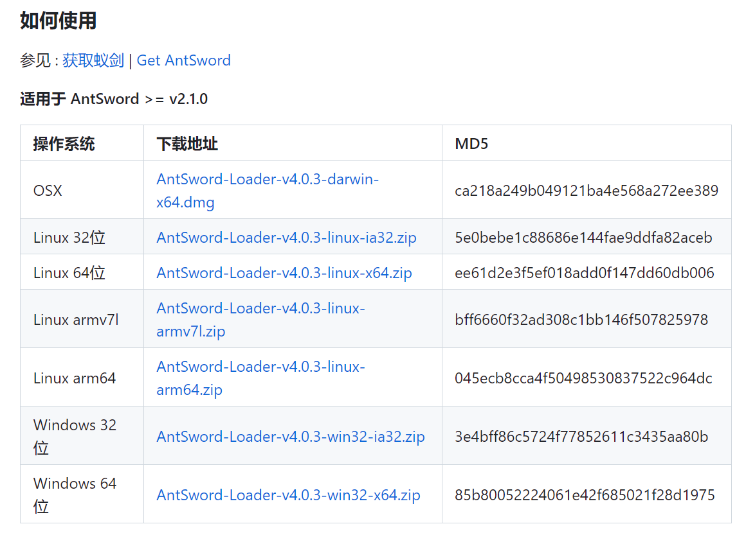Download AntSword-Loader win32-ia32.zip
Image resolution: width=755 pixels, height=533 pixels.
click(290, 437)
